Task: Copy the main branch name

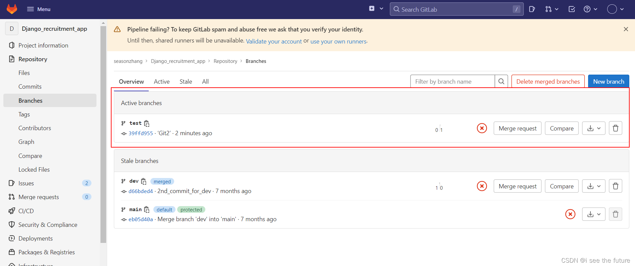Action: (x=147, y=209)
